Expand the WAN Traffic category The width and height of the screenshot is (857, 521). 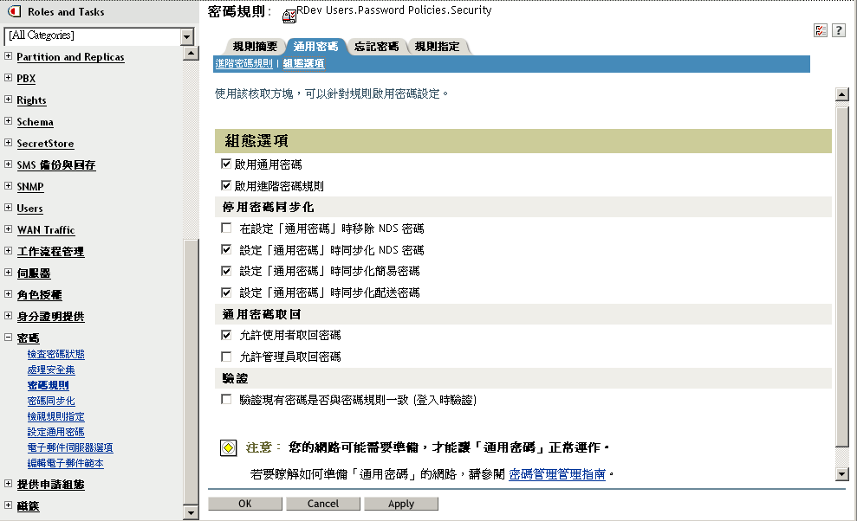click(8, 229)
